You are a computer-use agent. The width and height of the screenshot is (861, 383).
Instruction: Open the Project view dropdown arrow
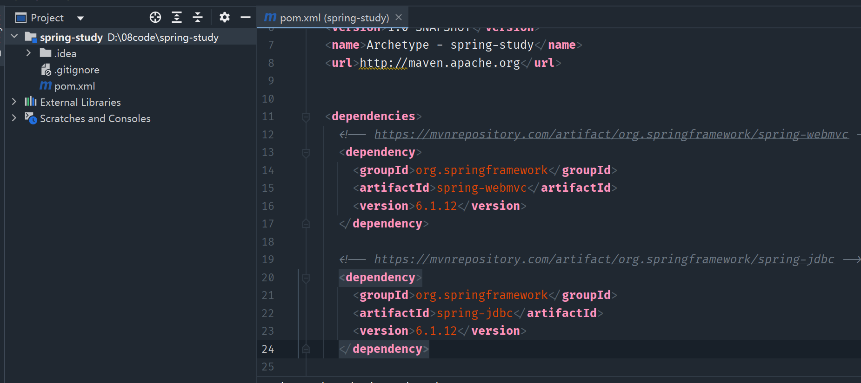[80, 19]
